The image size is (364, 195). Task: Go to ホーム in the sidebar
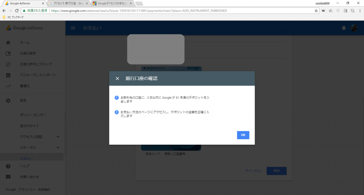[x=25, y=43]
